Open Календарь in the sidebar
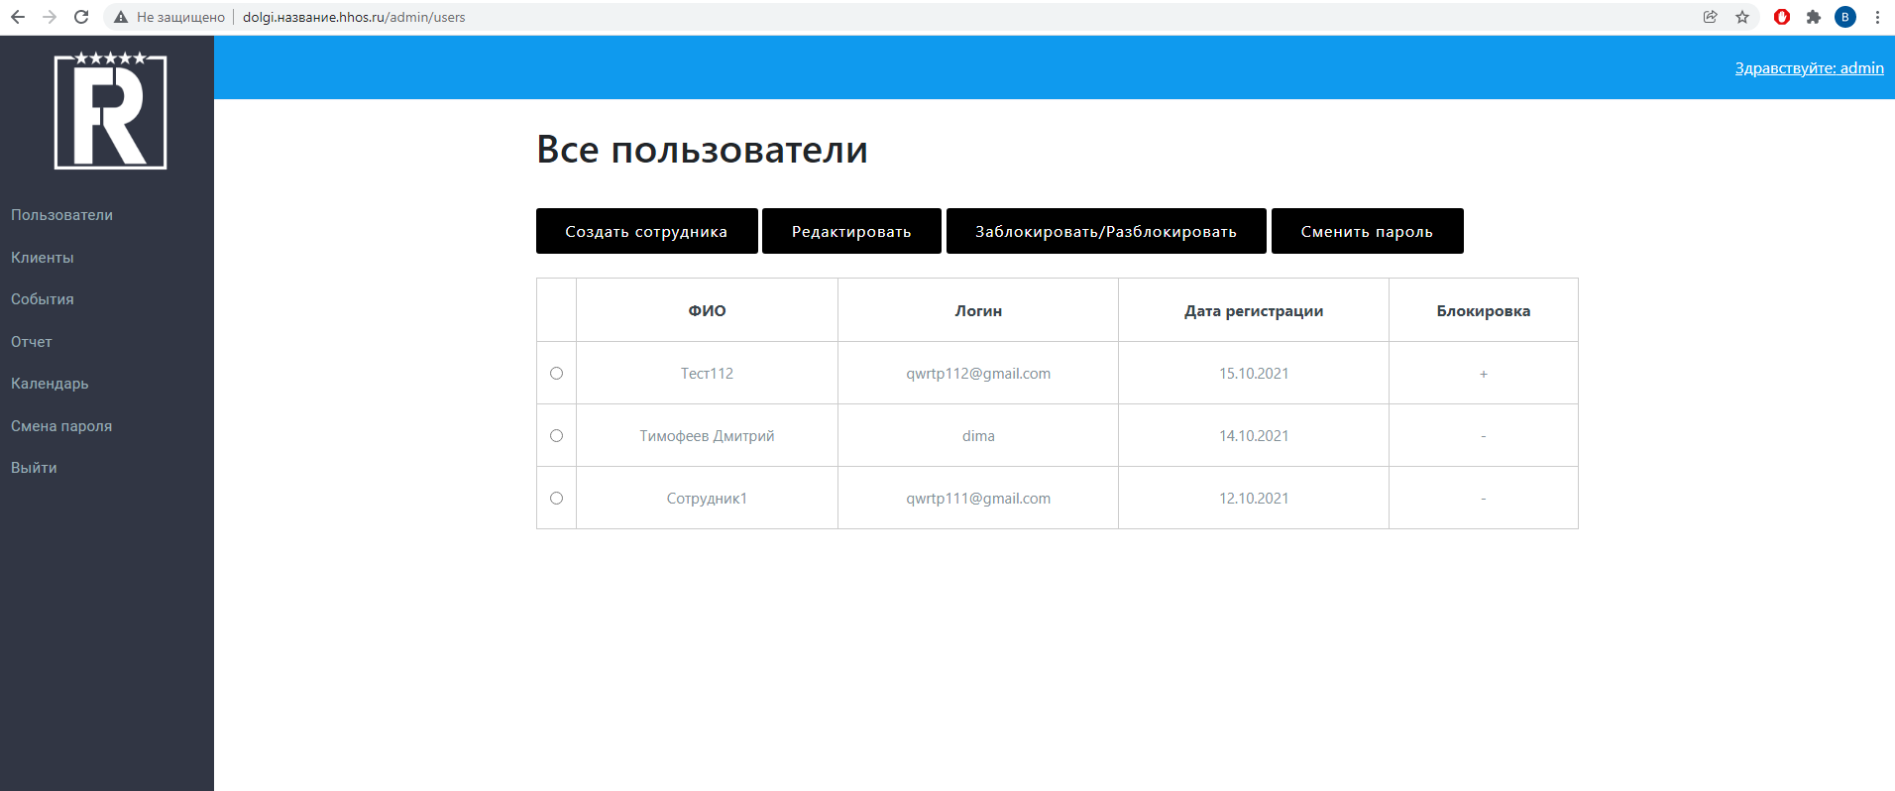This screenshot has height=791, width=1895. [50, 384]
